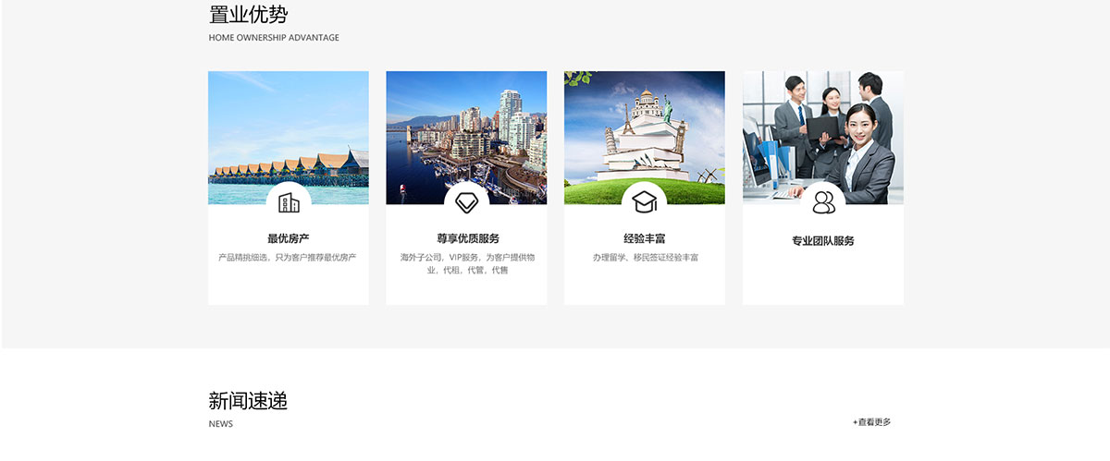1110x461 pixels.
Task: Click the HOME OWNERSHIP ADVANTAGE subtitle
Action: point(274,38)
